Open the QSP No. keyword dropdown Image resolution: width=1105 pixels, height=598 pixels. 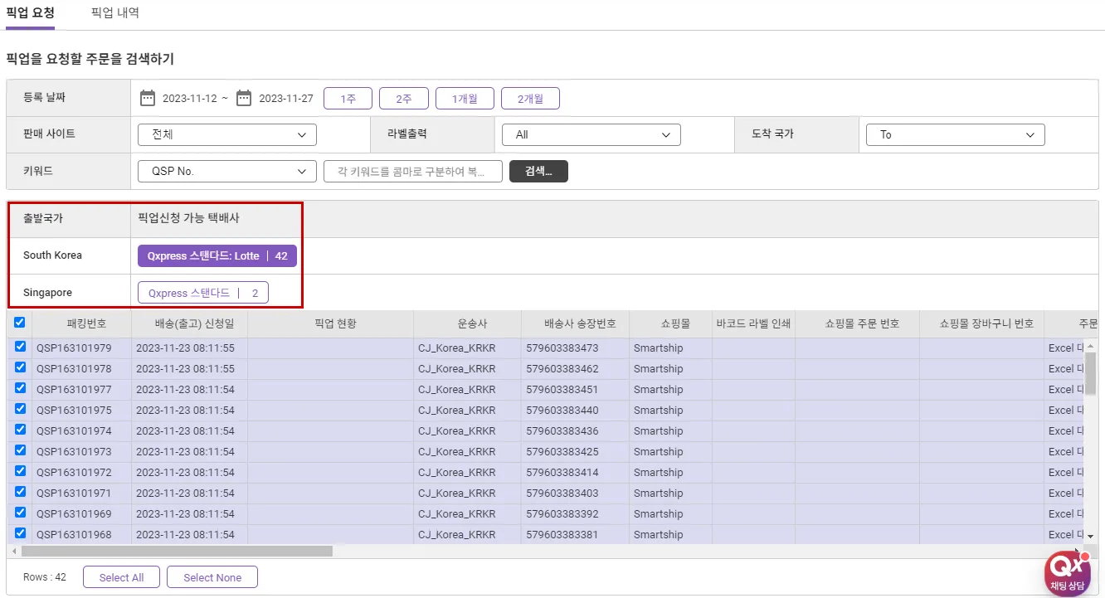pyautogui.click(x=227, y=172)
